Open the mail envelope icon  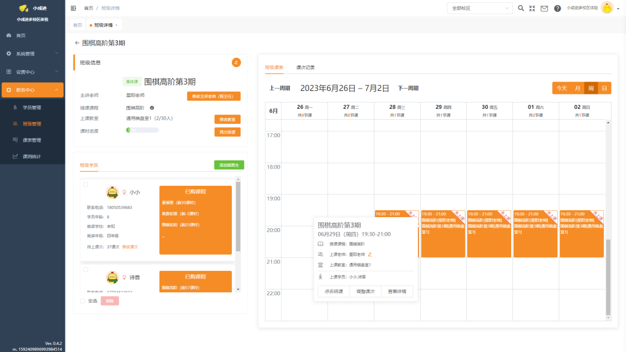pyautogui.click(x=544, y=8)
